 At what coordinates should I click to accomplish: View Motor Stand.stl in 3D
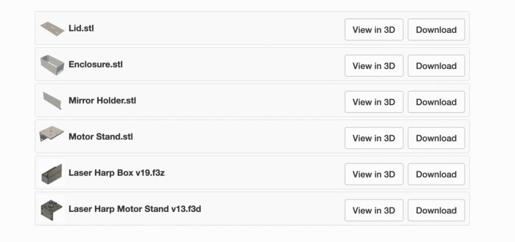pyautogui.click(x=374, y=138)
